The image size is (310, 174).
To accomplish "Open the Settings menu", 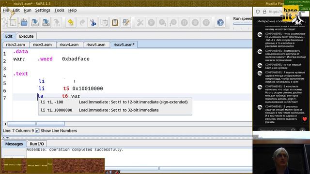I will [x=43, y=10].
